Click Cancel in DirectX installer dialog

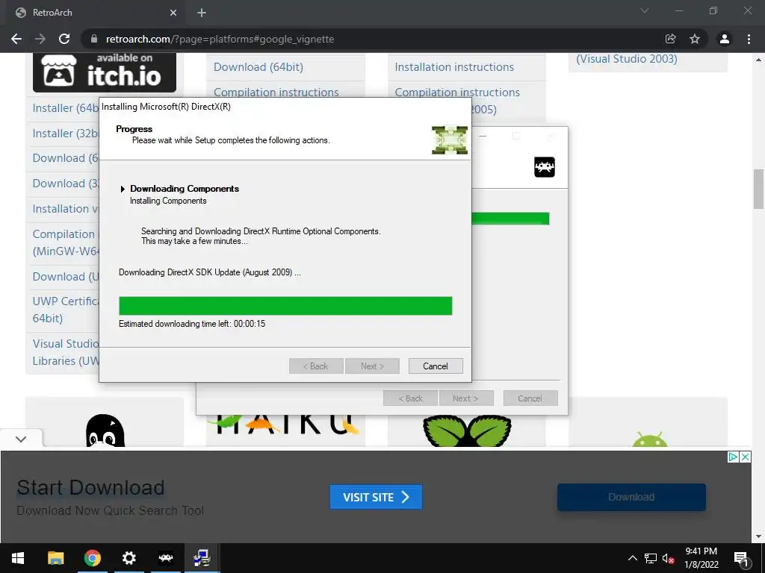436,366
